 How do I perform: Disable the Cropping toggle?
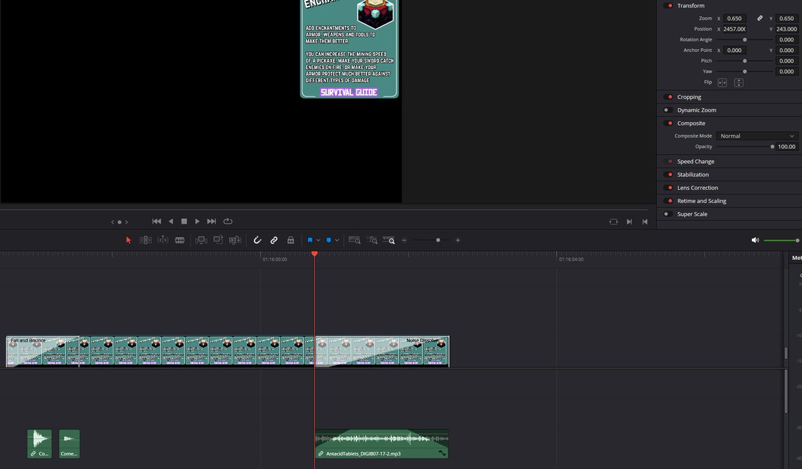[x=668, y=97]
